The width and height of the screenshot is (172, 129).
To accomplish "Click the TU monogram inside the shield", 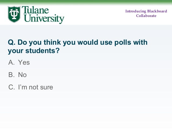I will [14, 14].
